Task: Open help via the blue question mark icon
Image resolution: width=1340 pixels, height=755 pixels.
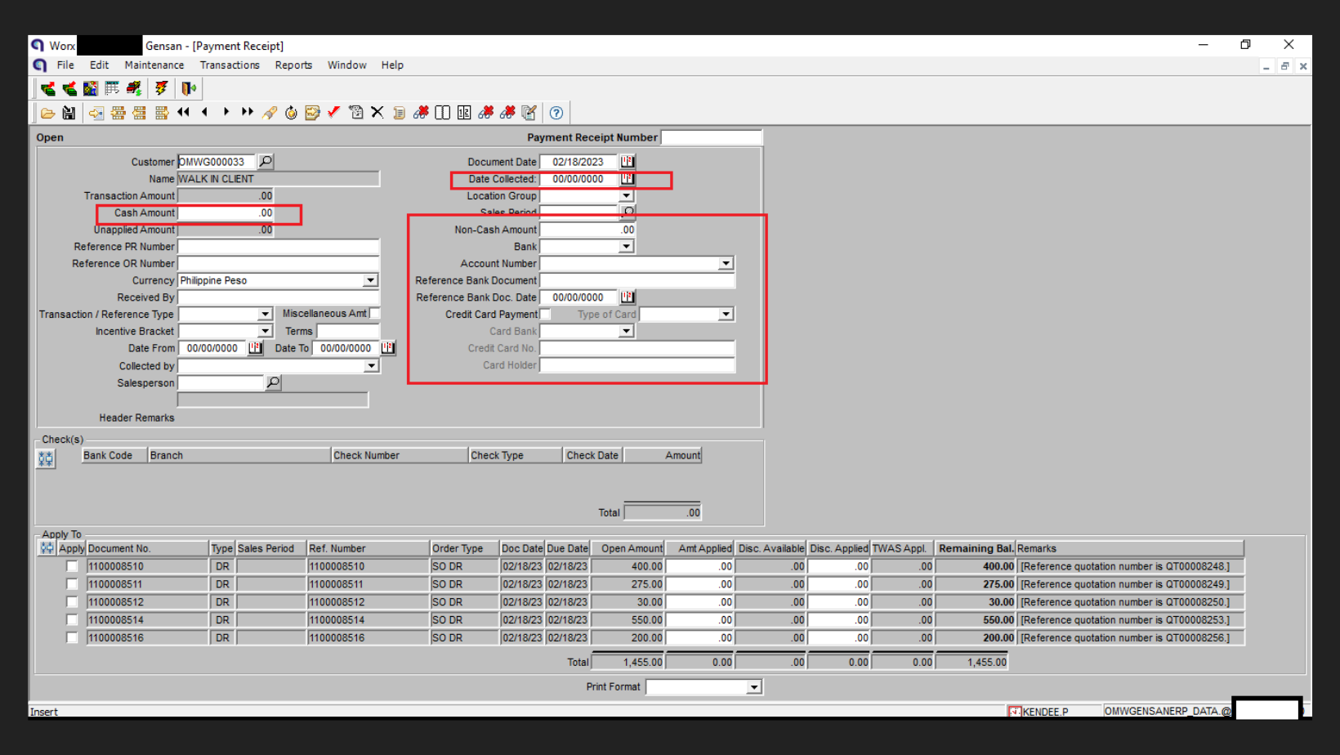Action: pyautogui.click(x=556, y=113)
